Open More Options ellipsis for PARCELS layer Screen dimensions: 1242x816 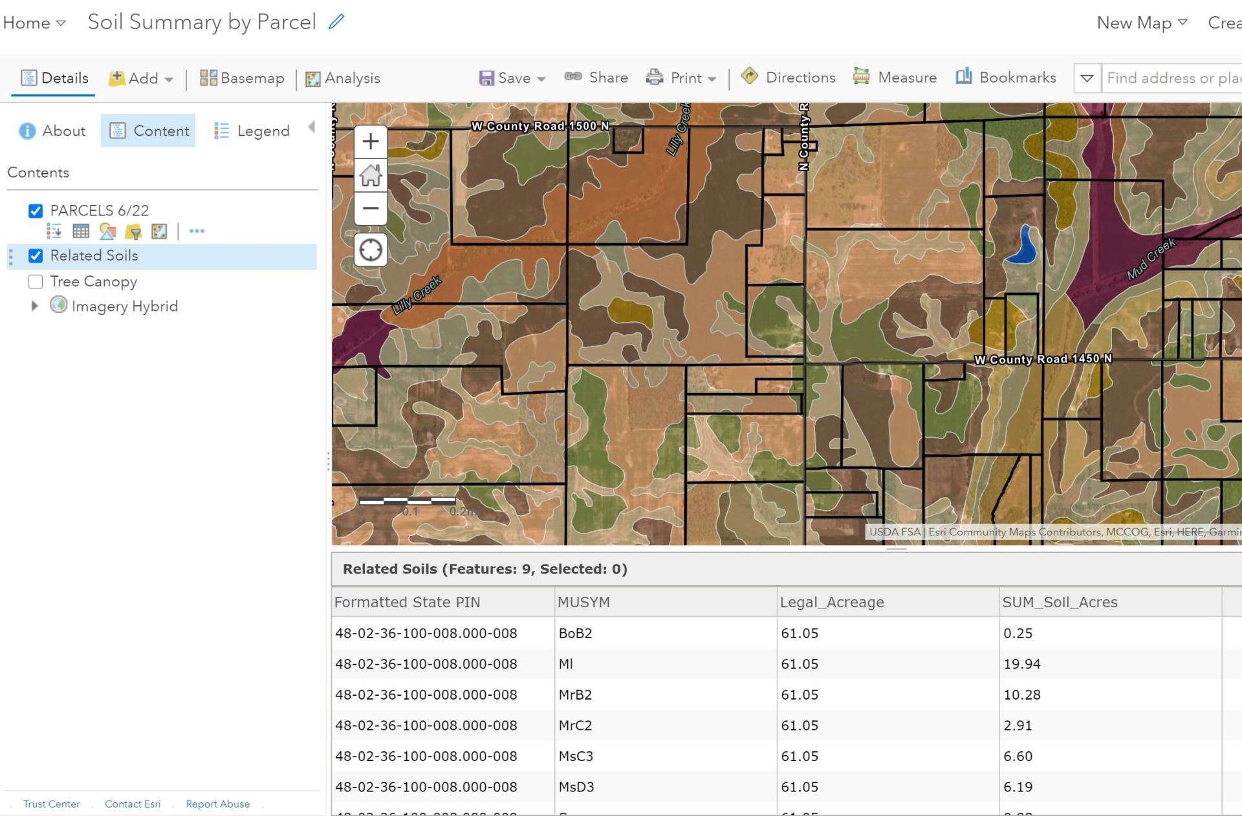197,231
